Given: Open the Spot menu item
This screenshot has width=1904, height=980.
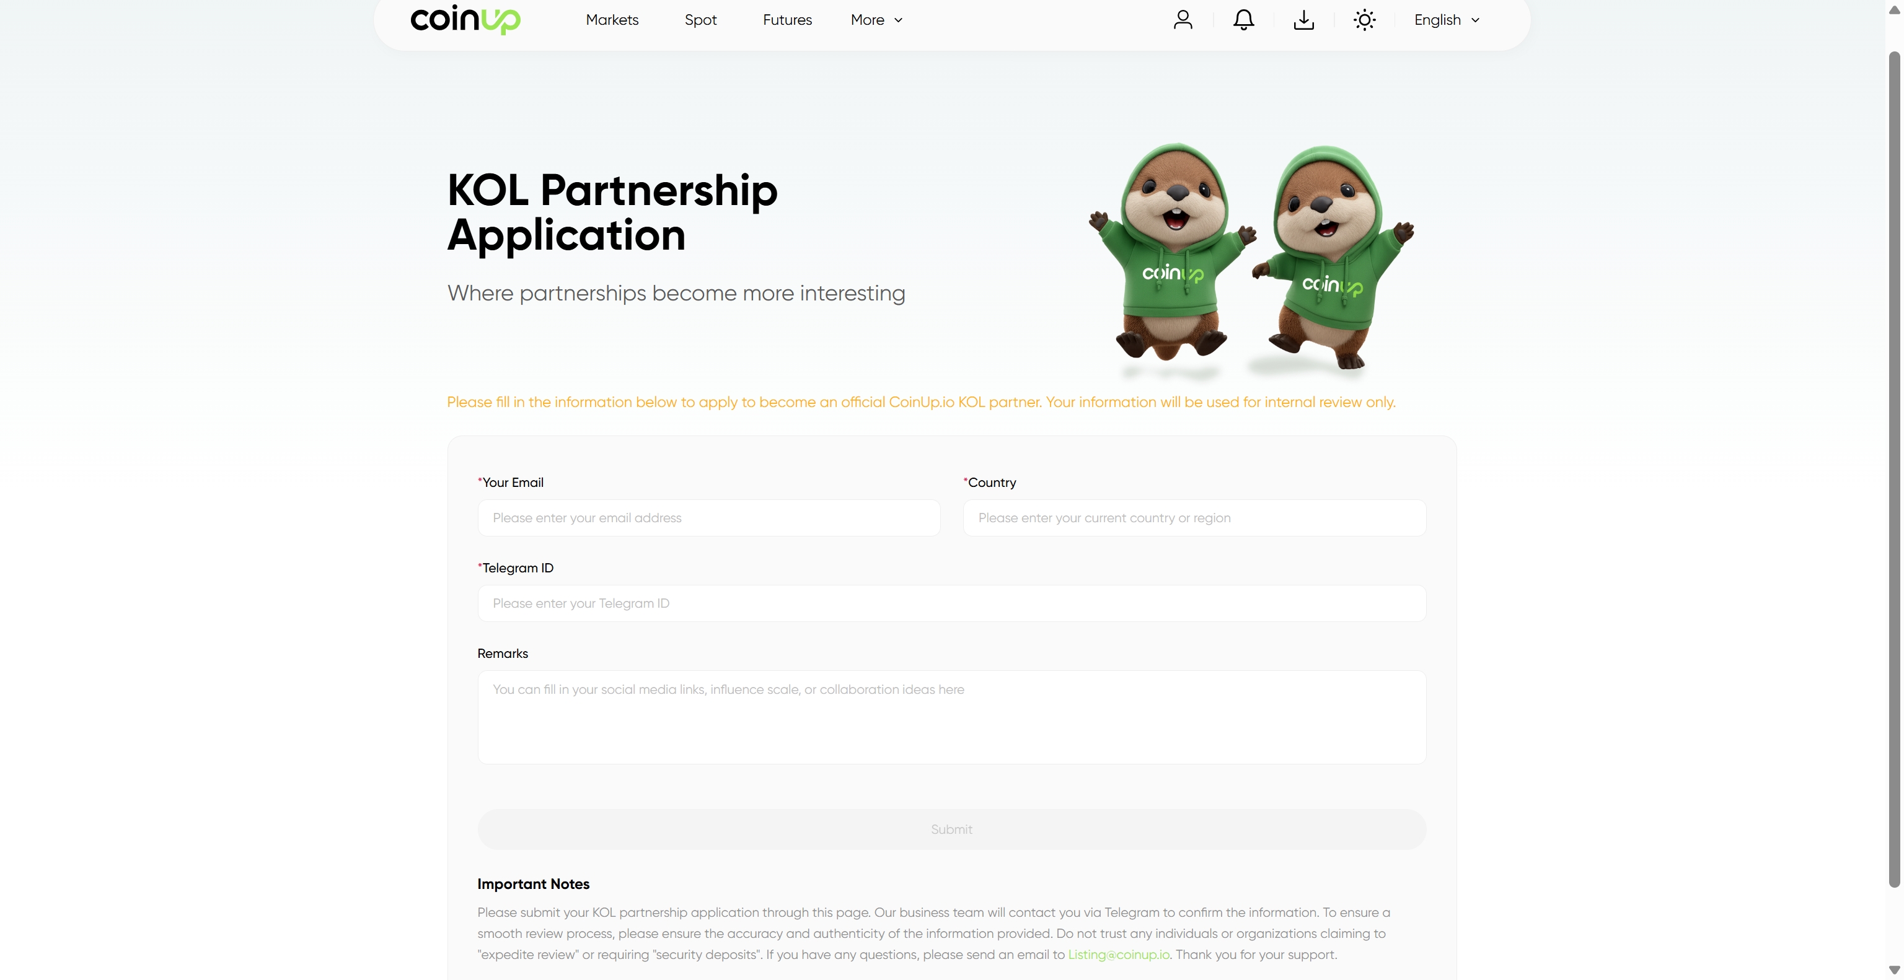Looking at the screenshot, I should point(701,20).
